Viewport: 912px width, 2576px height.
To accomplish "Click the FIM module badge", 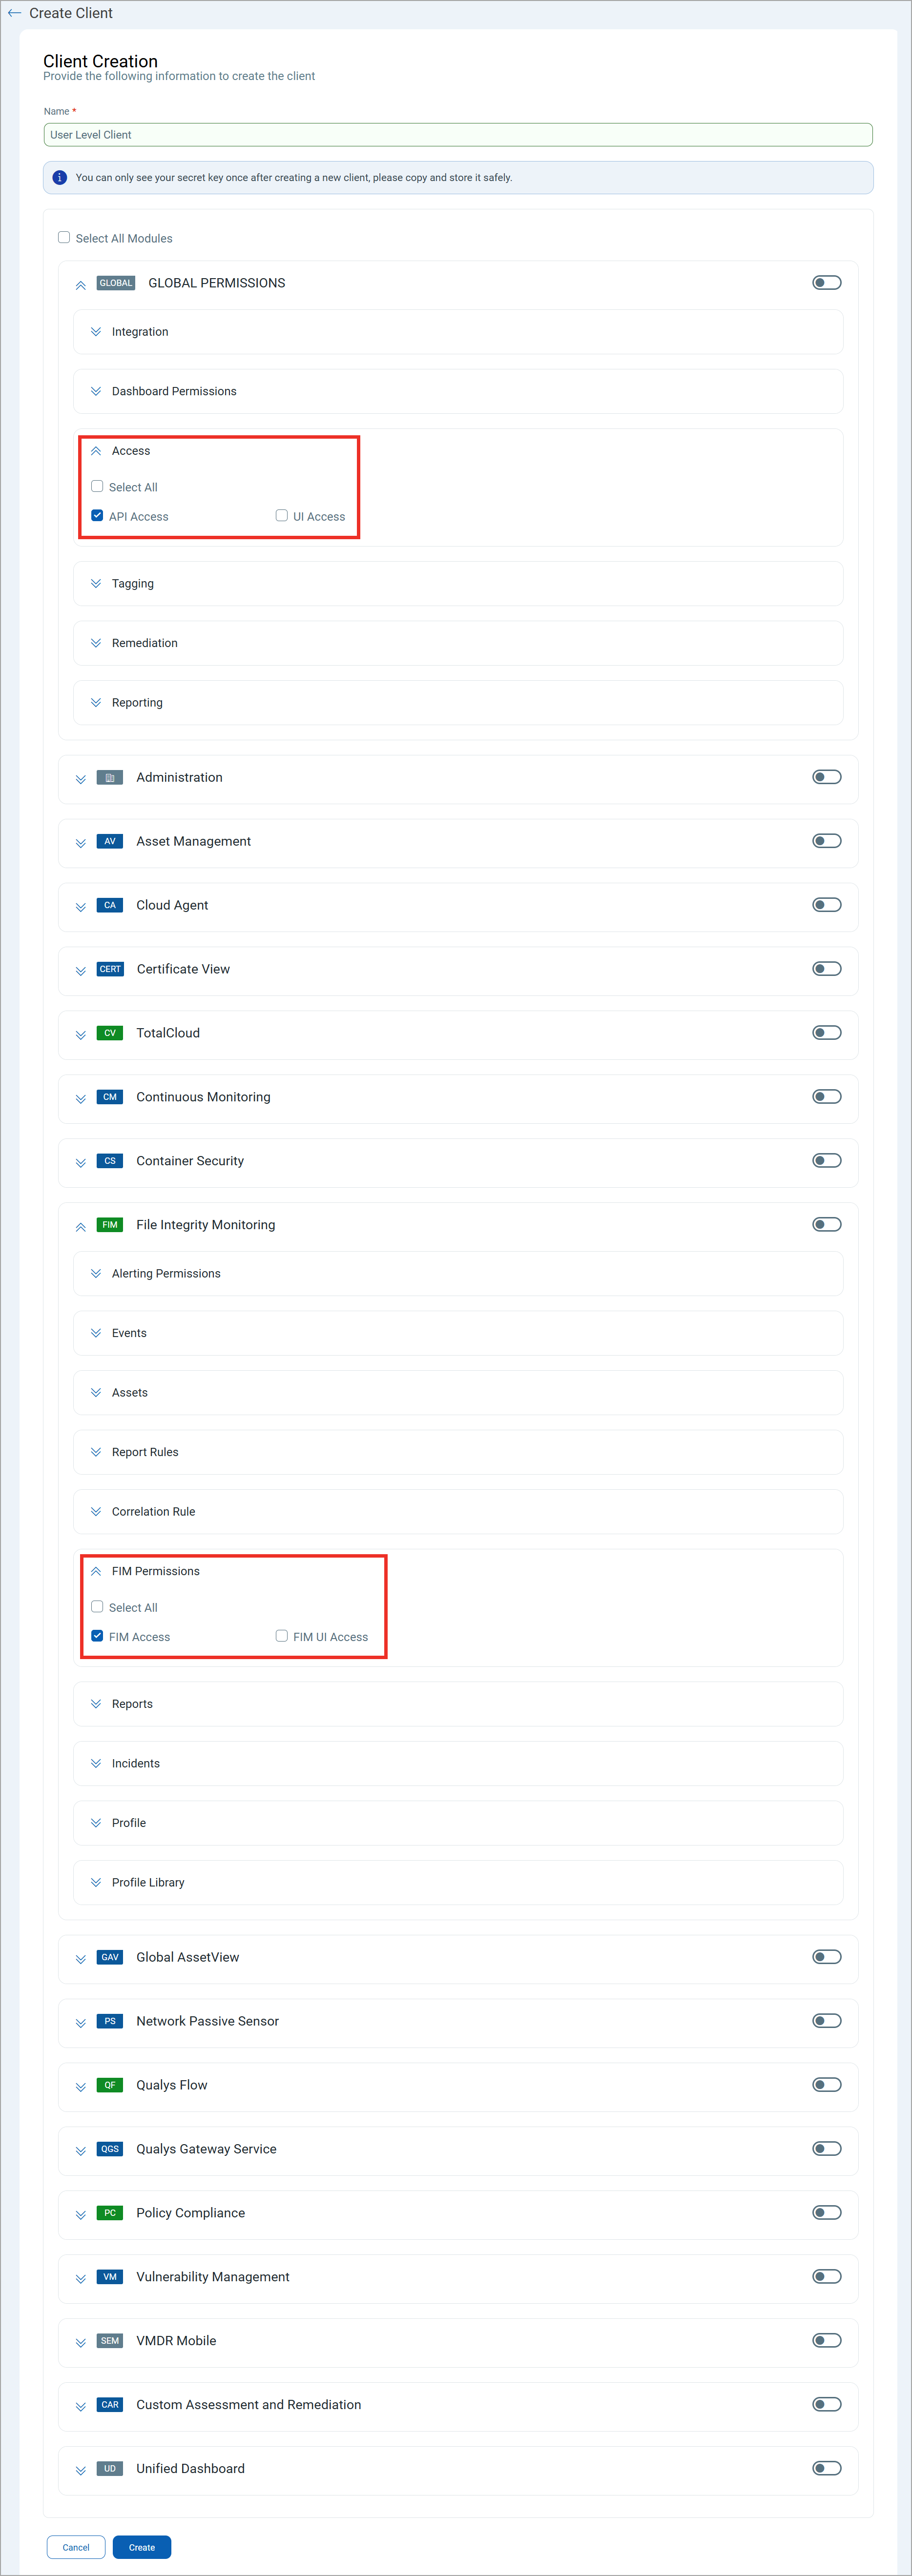I will 110,1225.
